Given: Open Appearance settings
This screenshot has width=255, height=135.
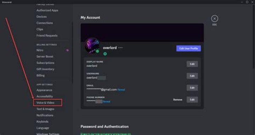Looking at the screenshot, I should click(x=44, y=90).
